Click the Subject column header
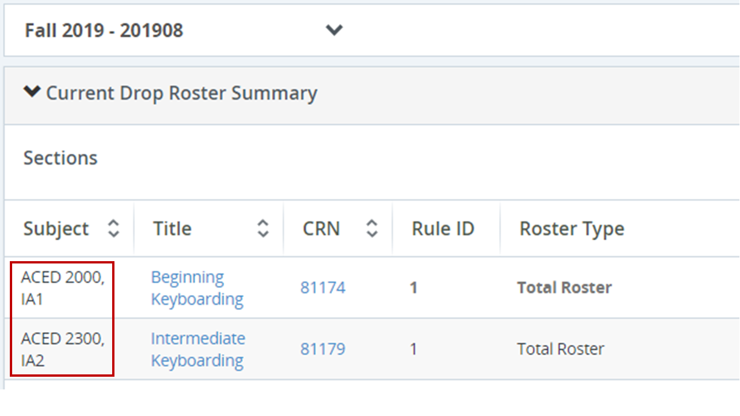Viewport: 740px width, 416px height. point(56,229)
